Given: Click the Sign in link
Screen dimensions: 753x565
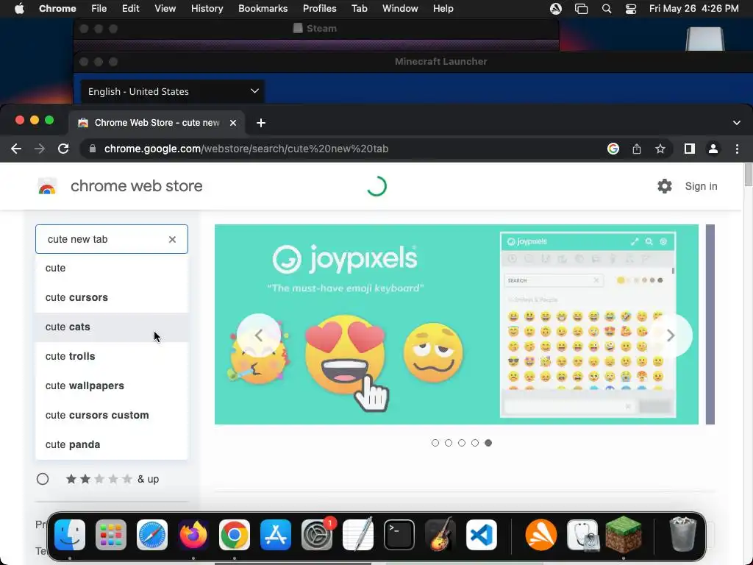Looking at the screenshot, I should click(x=701, y=186).
